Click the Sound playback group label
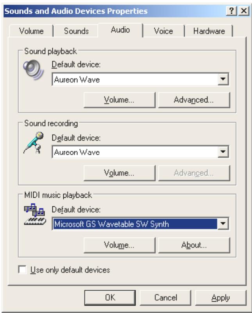Viewport: 252px width, 313px height. [x=50, y=51]
